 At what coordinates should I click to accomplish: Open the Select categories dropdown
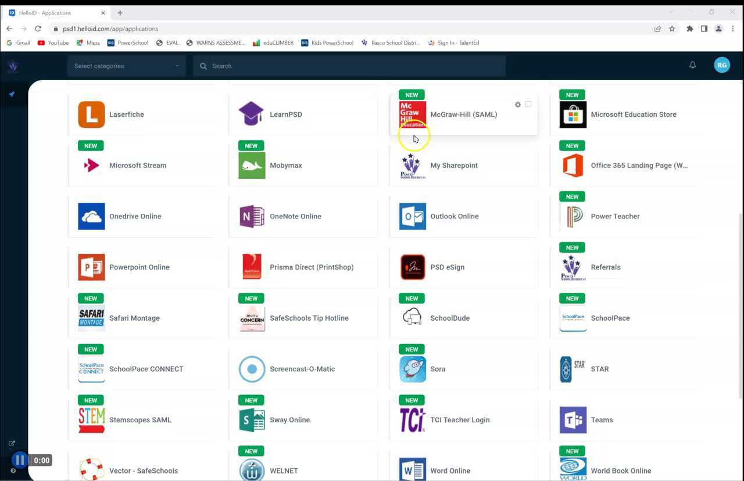click(x=126, y=66)
